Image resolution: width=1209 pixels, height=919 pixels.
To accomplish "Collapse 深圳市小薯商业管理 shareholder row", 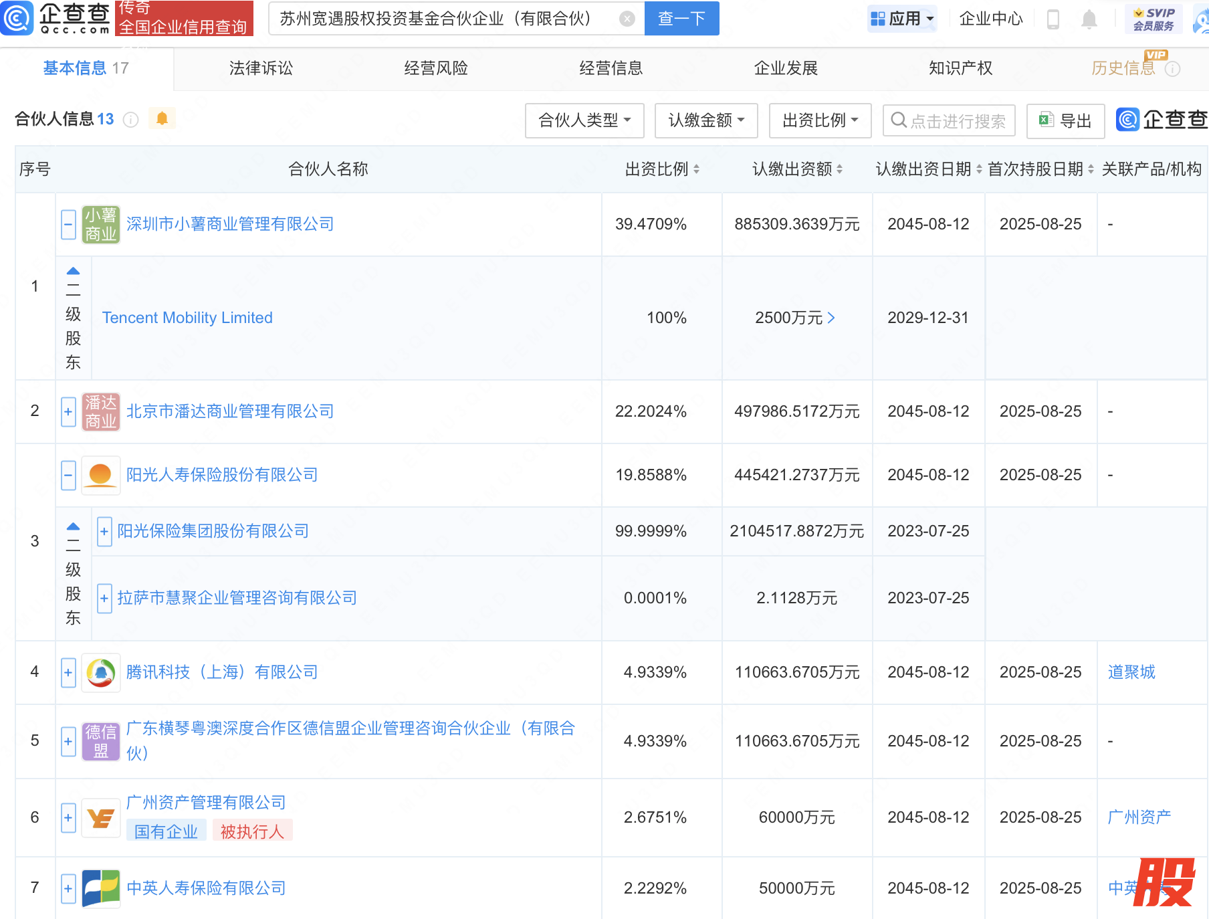I will 68,225.
